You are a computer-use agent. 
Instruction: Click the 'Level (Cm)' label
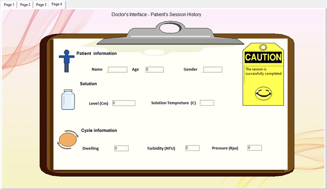tap(99, 103)
